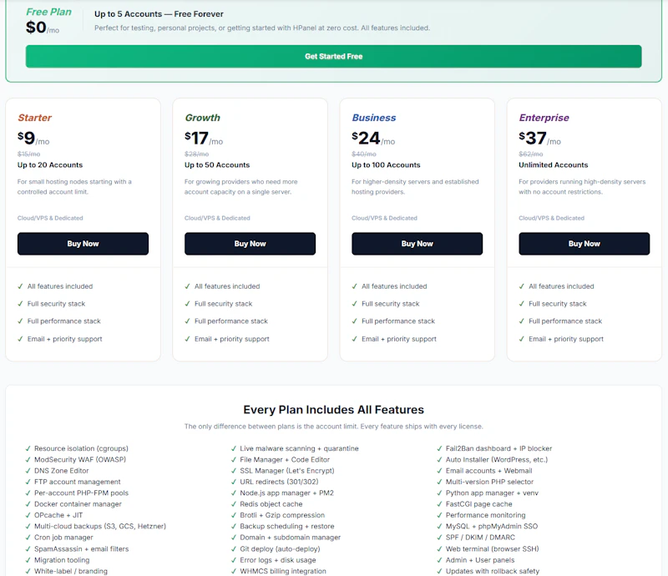Click 'Up to 5 Accounts — Free Forever'
This screenshot has width=668, height=576.
159,14
